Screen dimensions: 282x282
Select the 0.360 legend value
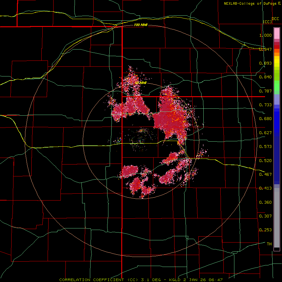[265, 202]
